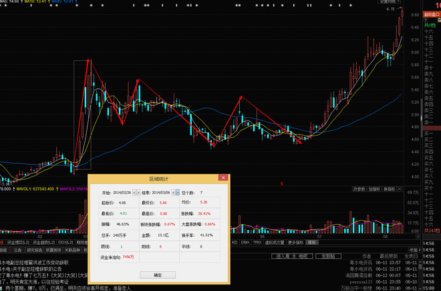Click the 换手率 value 41.51%
The image size is (441, 291).
click(x=206, y=235)
